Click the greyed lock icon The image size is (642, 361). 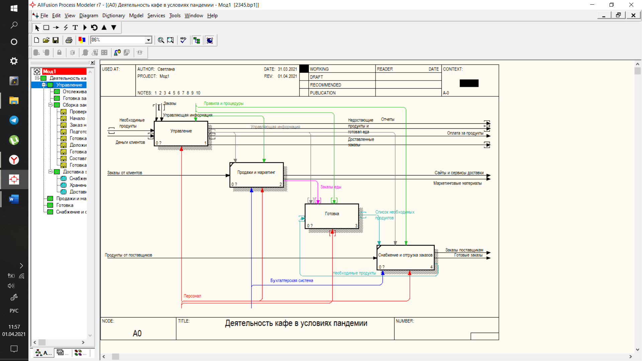[x=59, y=52]
